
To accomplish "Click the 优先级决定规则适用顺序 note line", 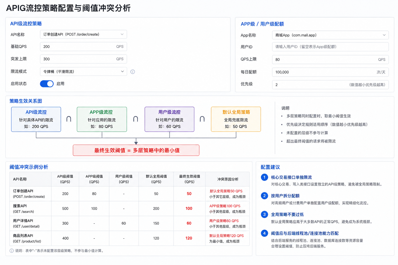I will point(327,124).
